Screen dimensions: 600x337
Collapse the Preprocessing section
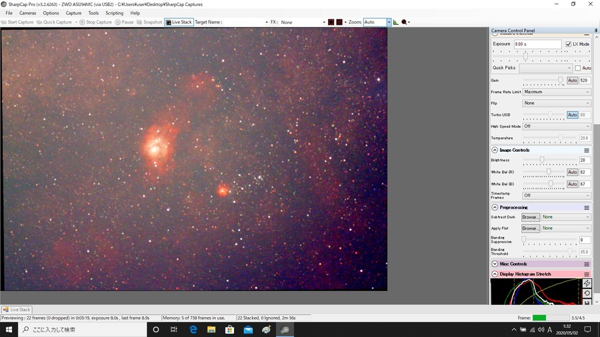[x=495, y=208]
